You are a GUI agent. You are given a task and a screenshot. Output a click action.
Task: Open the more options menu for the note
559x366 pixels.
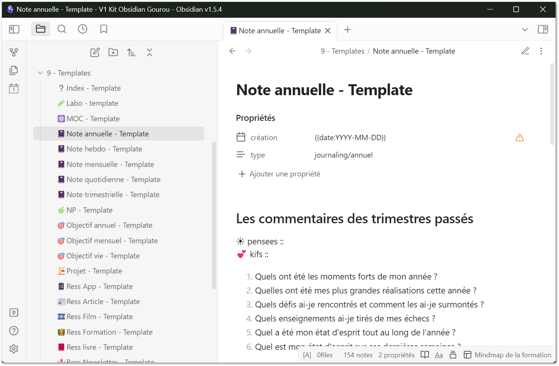point(541,51)
